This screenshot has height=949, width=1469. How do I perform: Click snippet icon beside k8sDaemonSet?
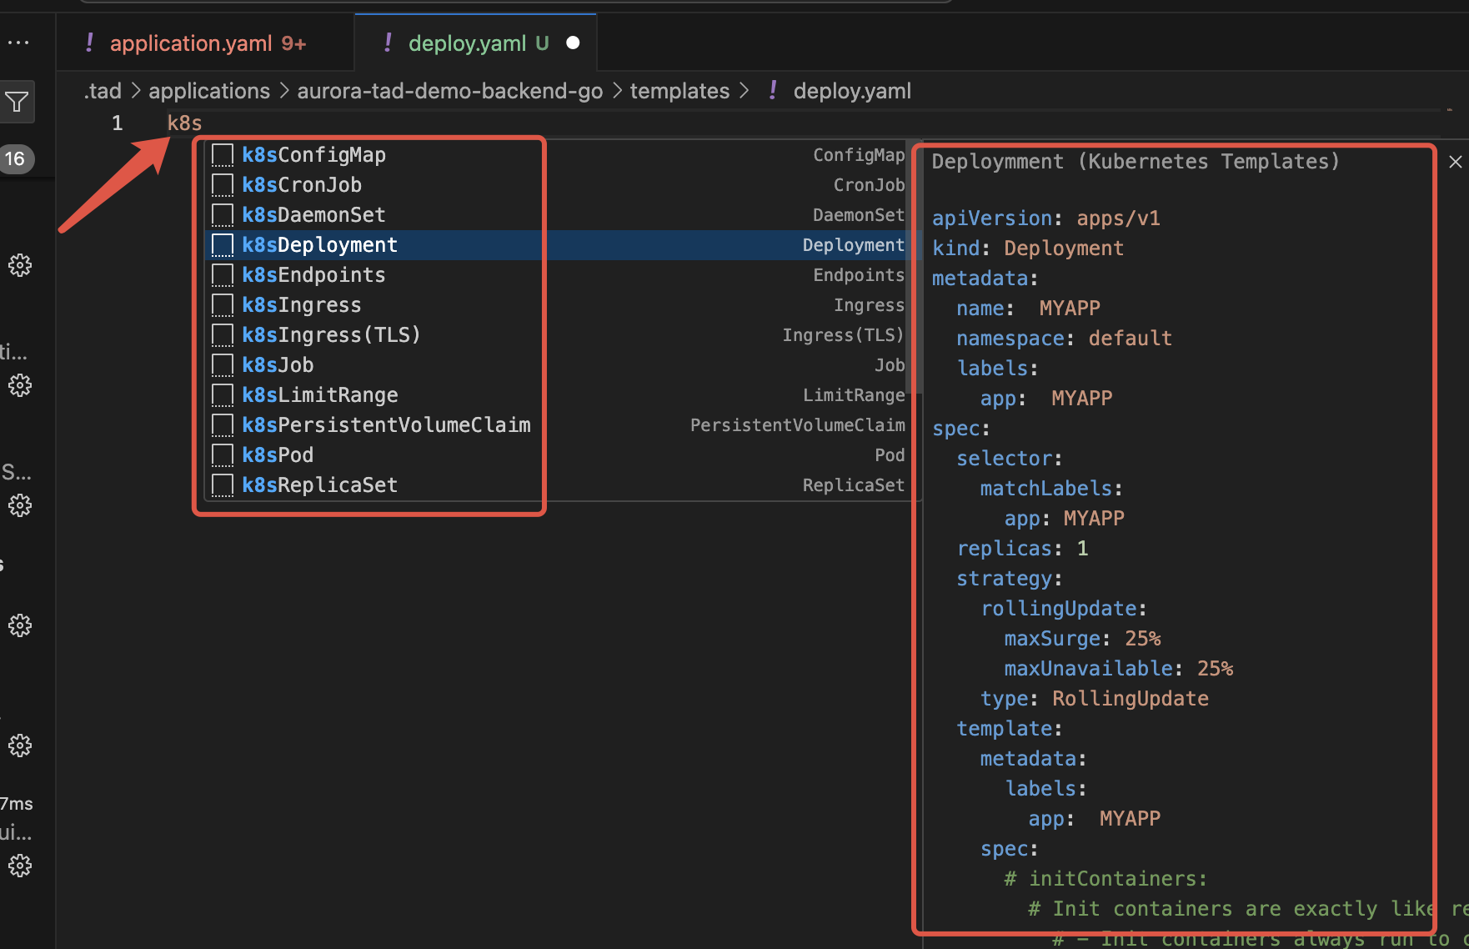point(222,215)
